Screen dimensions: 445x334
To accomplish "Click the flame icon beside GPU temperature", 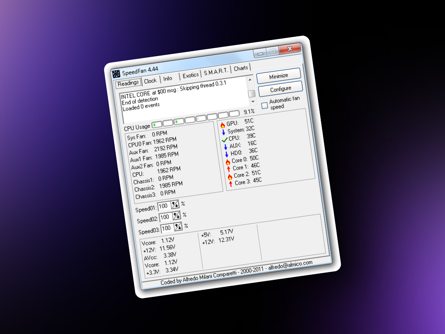I will click(222, 125).
